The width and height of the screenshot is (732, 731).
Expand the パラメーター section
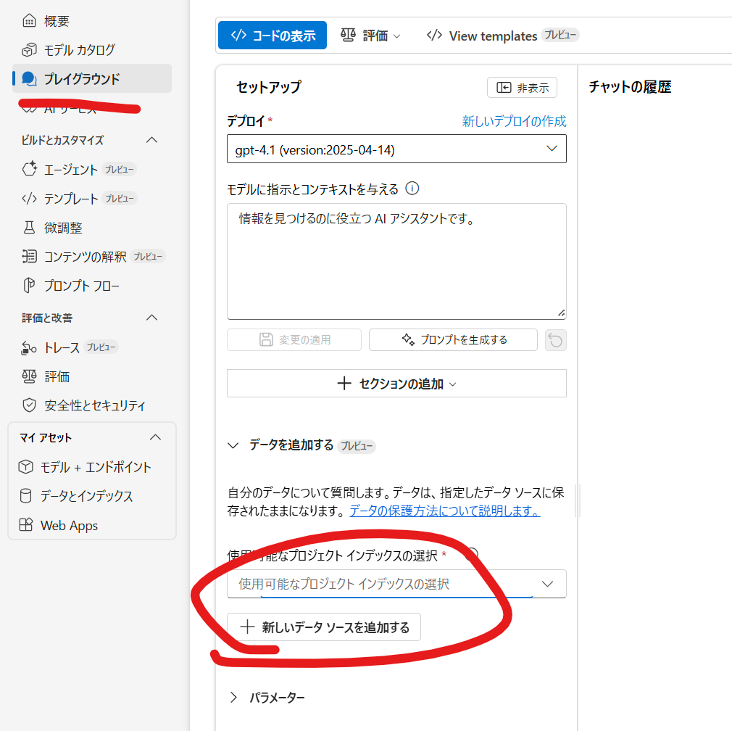pyautogui.click(x=233, y=698)
